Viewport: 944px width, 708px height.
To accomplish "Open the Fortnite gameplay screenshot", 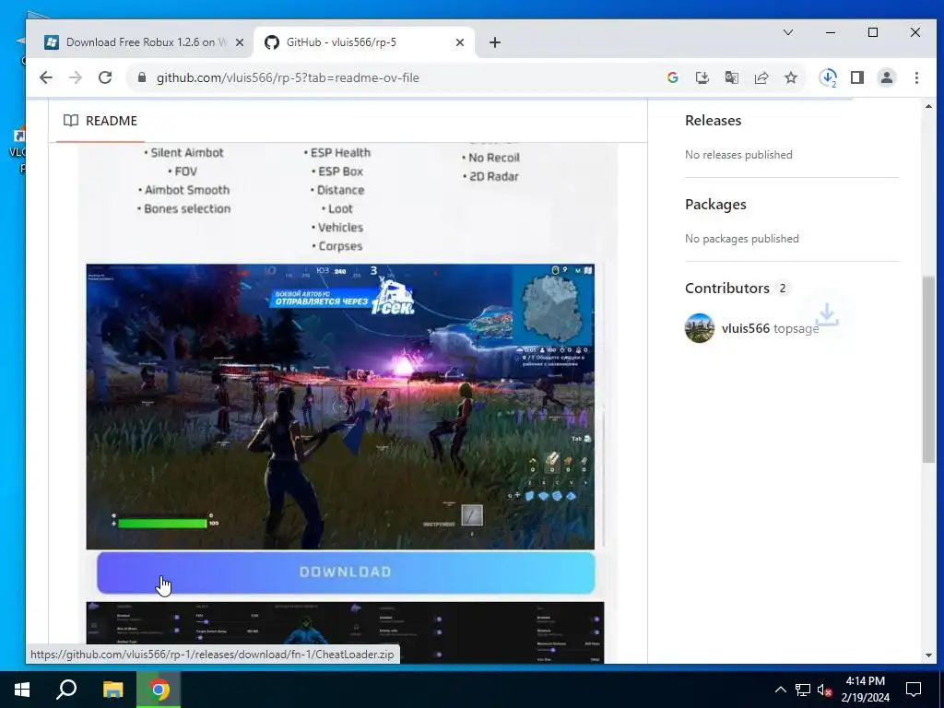I will coord(340,407).
